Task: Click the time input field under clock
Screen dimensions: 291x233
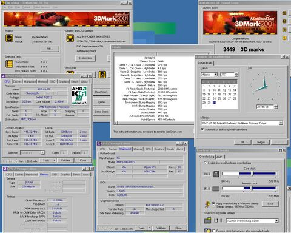Action: tap(265, 107)
